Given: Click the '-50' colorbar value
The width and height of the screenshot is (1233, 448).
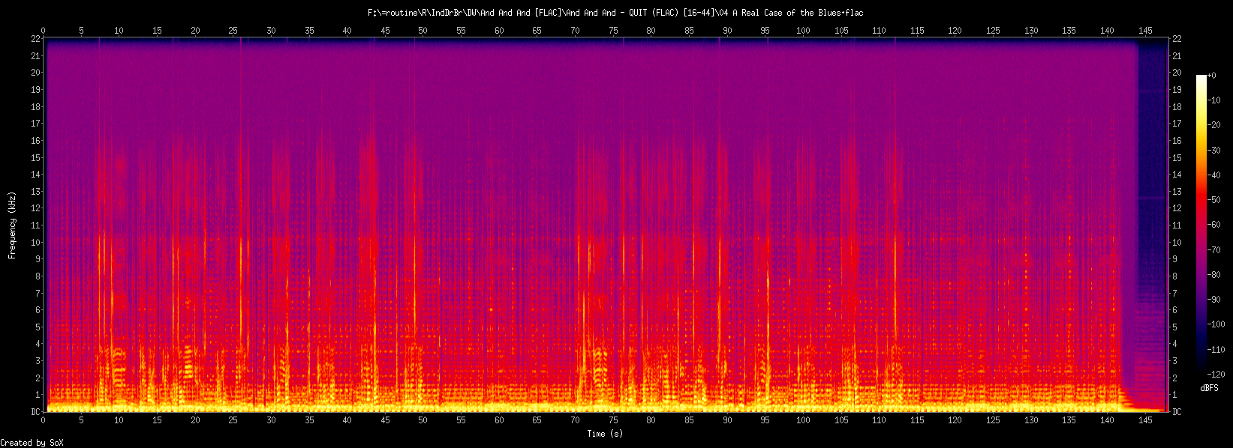Looking at the screenshot, I should [x=1213, y=200].
